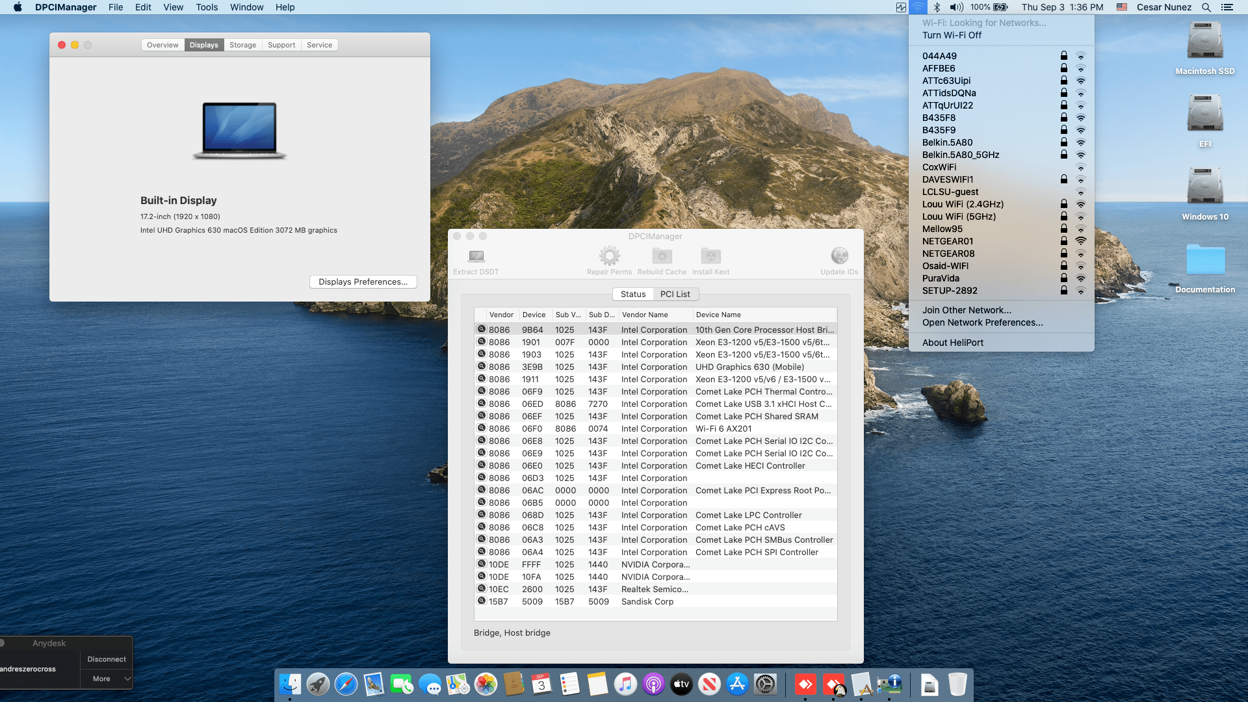Select the PCI List tab
The height and width of the screenshot is (702, 1248).
pos(675,294)
